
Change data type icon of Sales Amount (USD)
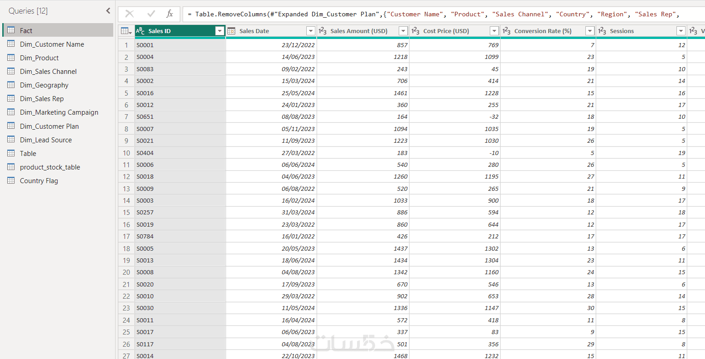pos(323,31)
